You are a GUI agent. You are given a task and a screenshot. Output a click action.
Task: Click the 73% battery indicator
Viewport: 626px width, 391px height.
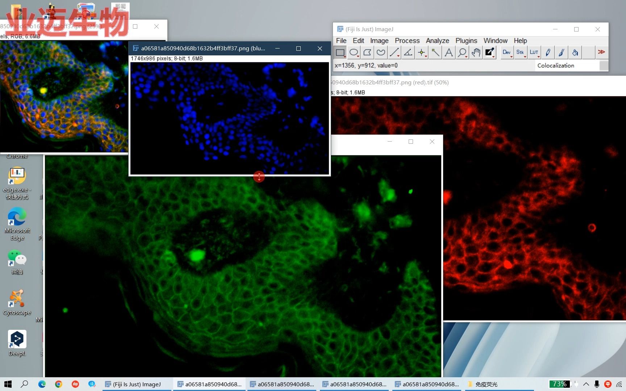coord(559,384)
